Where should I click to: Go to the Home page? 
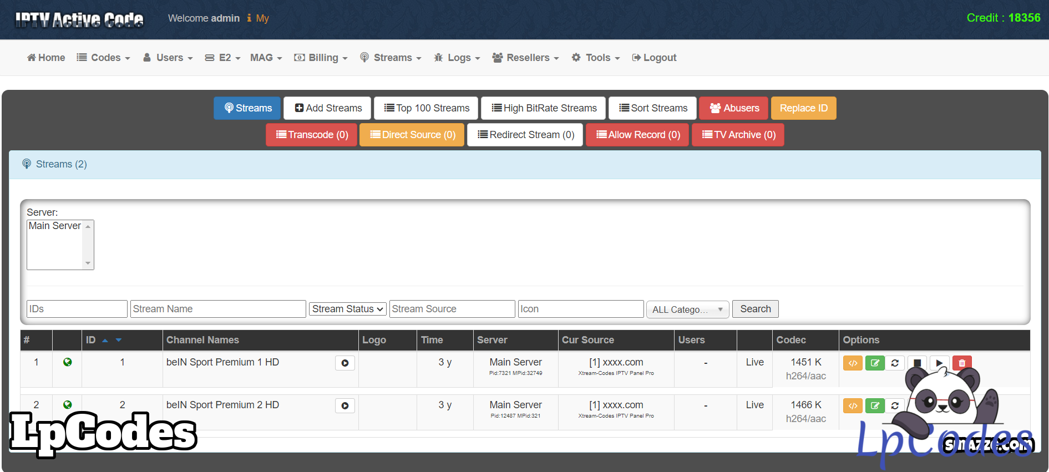click(46, 58)
